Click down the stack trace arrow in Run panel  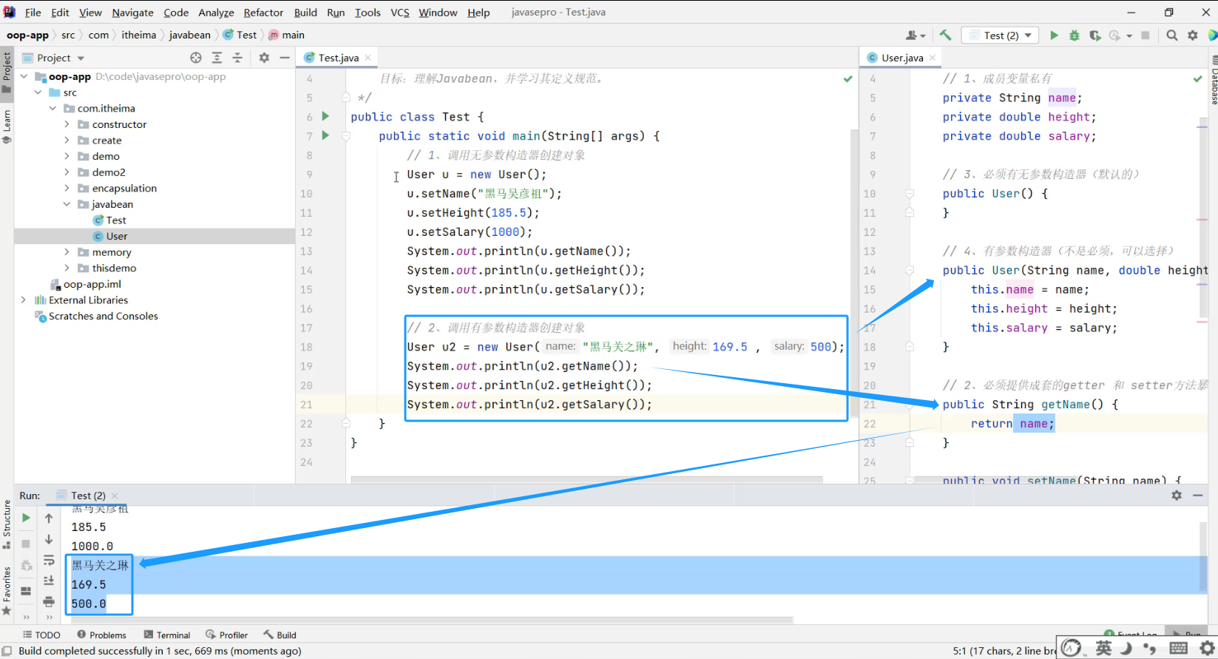click(x=49, y=539)
